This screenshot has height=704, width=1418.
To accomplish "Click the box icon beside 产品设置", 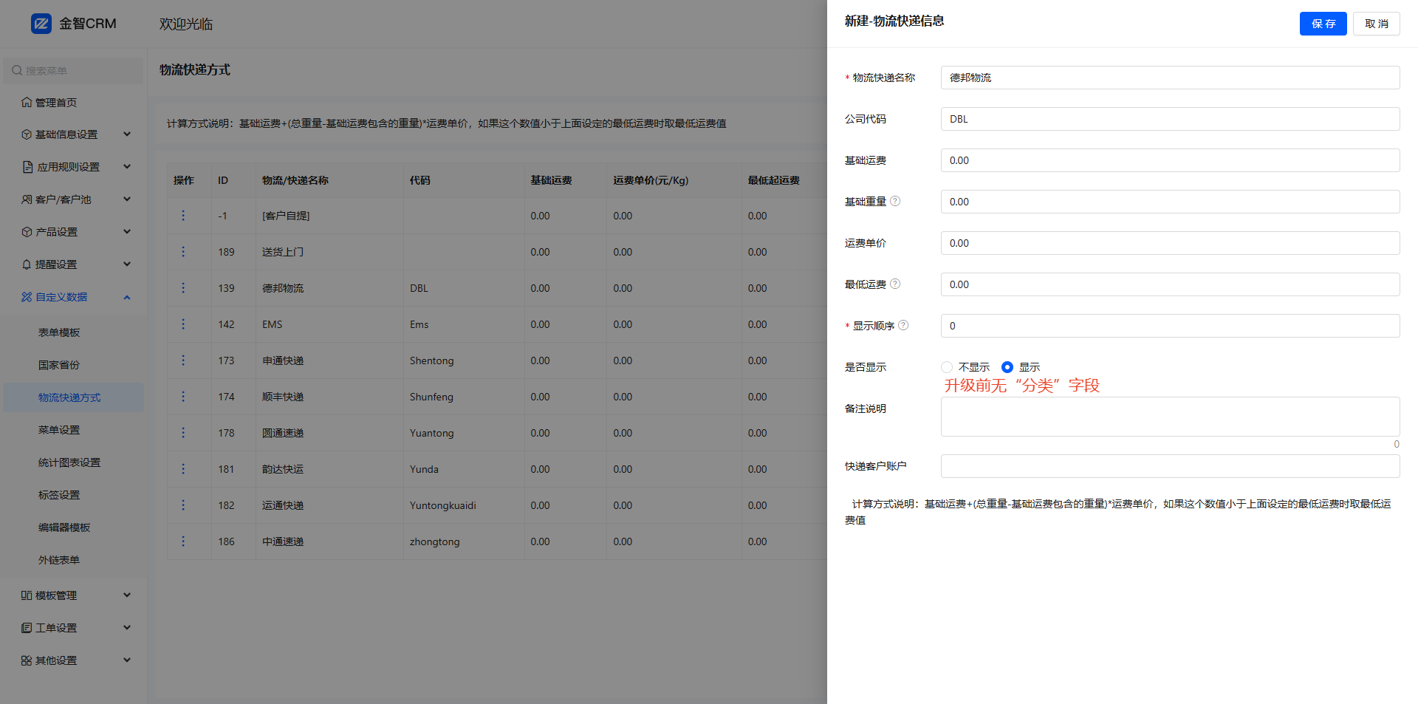I will pos(27,232).
